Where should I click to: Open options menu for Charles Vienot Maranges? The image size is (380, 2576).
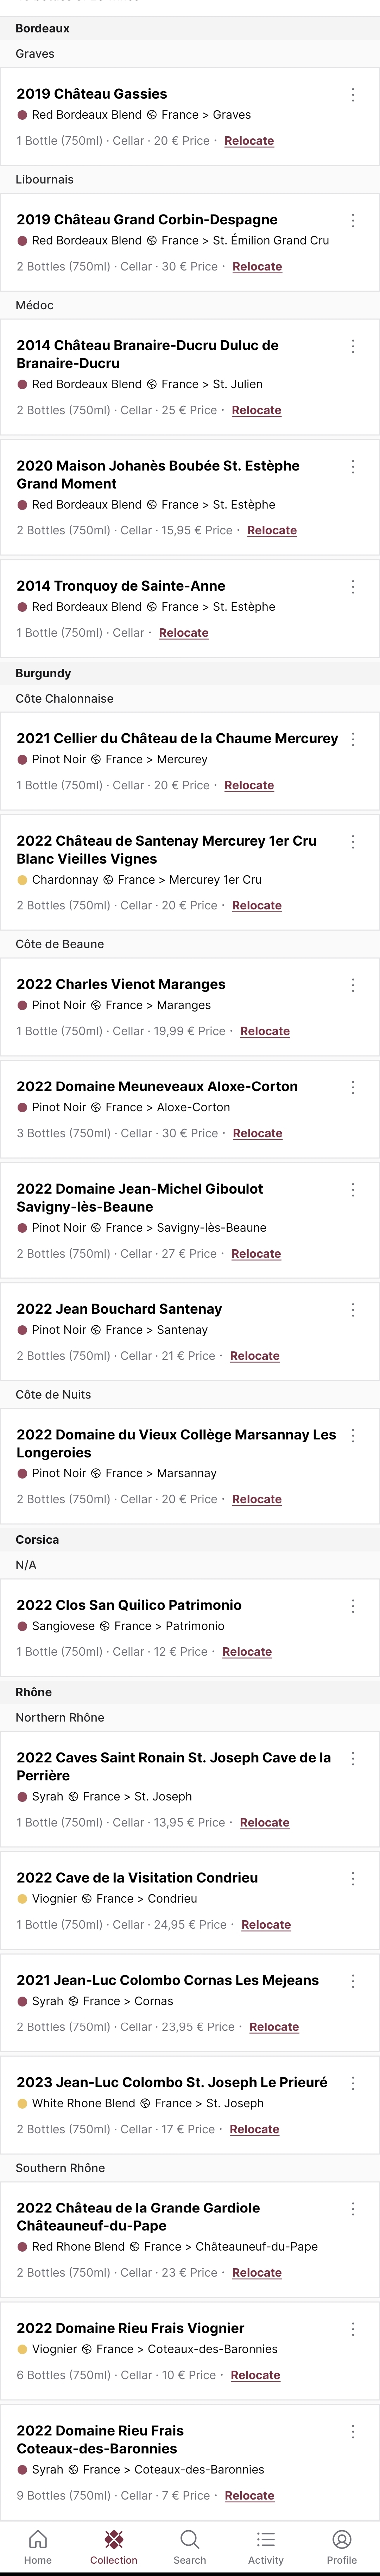point(353,985)
